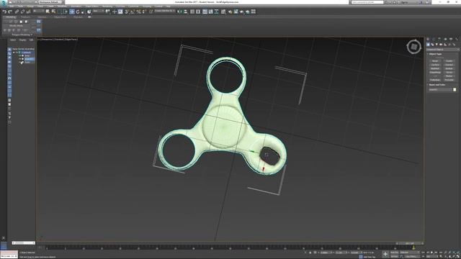This screenshot has height=259, width=461.
Task: Open the object color swatch
Action: coord(455,89)
